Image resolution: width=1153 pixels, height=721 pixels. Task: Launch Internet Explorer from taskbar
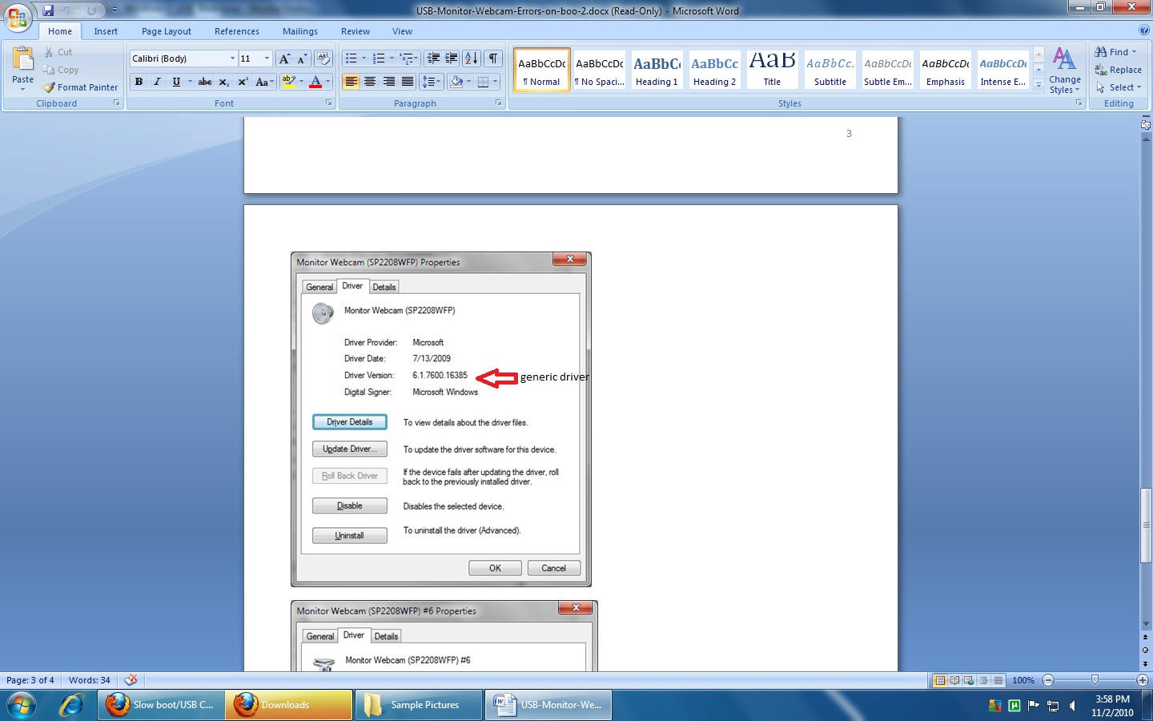pyautogui.click(x=72, y=705)
